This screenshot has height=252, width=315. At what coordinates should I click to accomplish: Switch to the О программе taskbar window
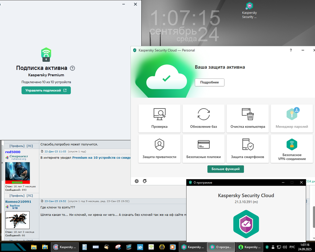click(221, 247)
